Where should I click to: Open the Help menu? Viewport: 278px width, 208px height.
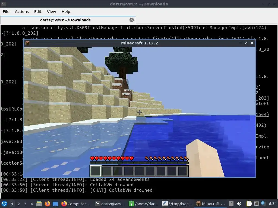(66, 12)
